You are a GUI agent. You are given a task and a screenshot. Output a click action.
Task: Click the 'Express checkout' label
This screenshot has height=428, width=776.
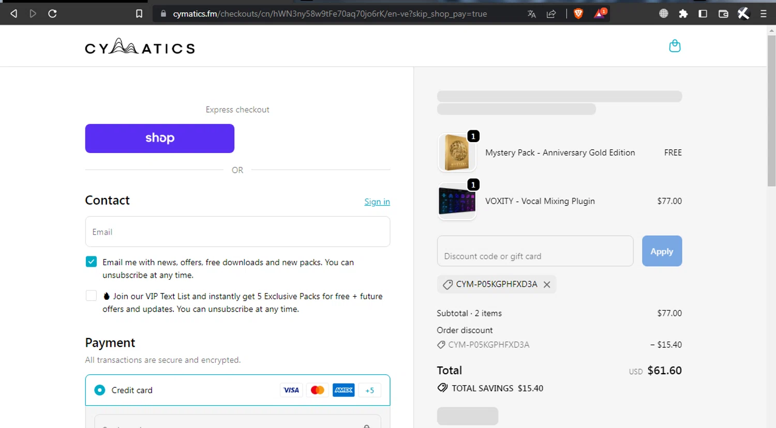[237, 110]
